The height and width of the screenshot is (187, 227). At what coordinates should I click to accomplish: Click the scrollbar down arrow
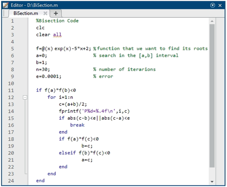(x=212, y=182)
